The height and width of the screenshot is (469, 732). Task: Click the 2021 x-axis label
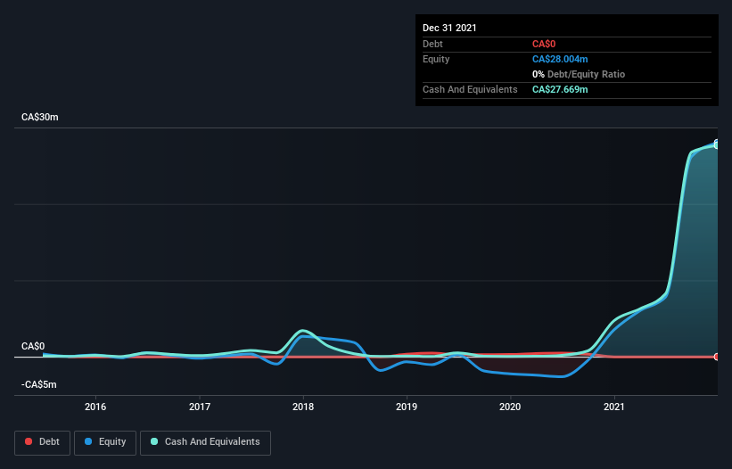tap(614, 407)
